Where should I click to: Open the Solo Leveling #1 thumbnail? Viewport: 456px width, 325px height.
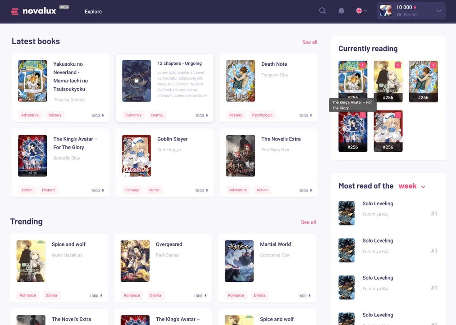[347, 213]
